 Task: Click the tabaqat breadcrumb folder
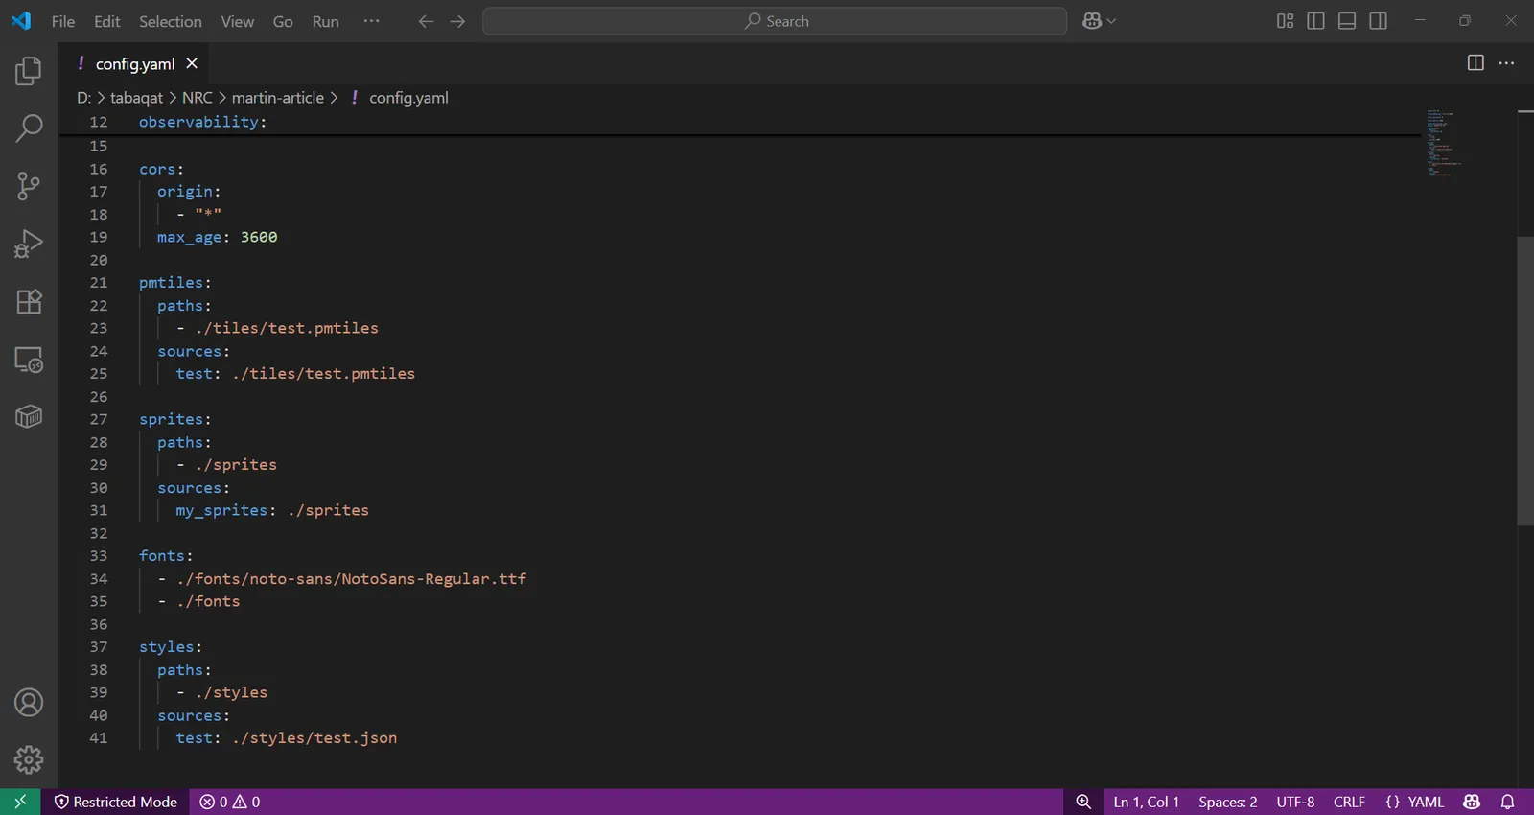[x=136, y=98]
